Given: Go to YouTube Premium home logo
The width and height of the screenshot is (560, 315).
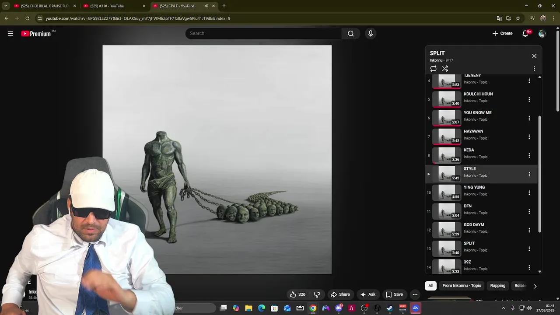Looking at the screenshot, I should pos(36,34).
